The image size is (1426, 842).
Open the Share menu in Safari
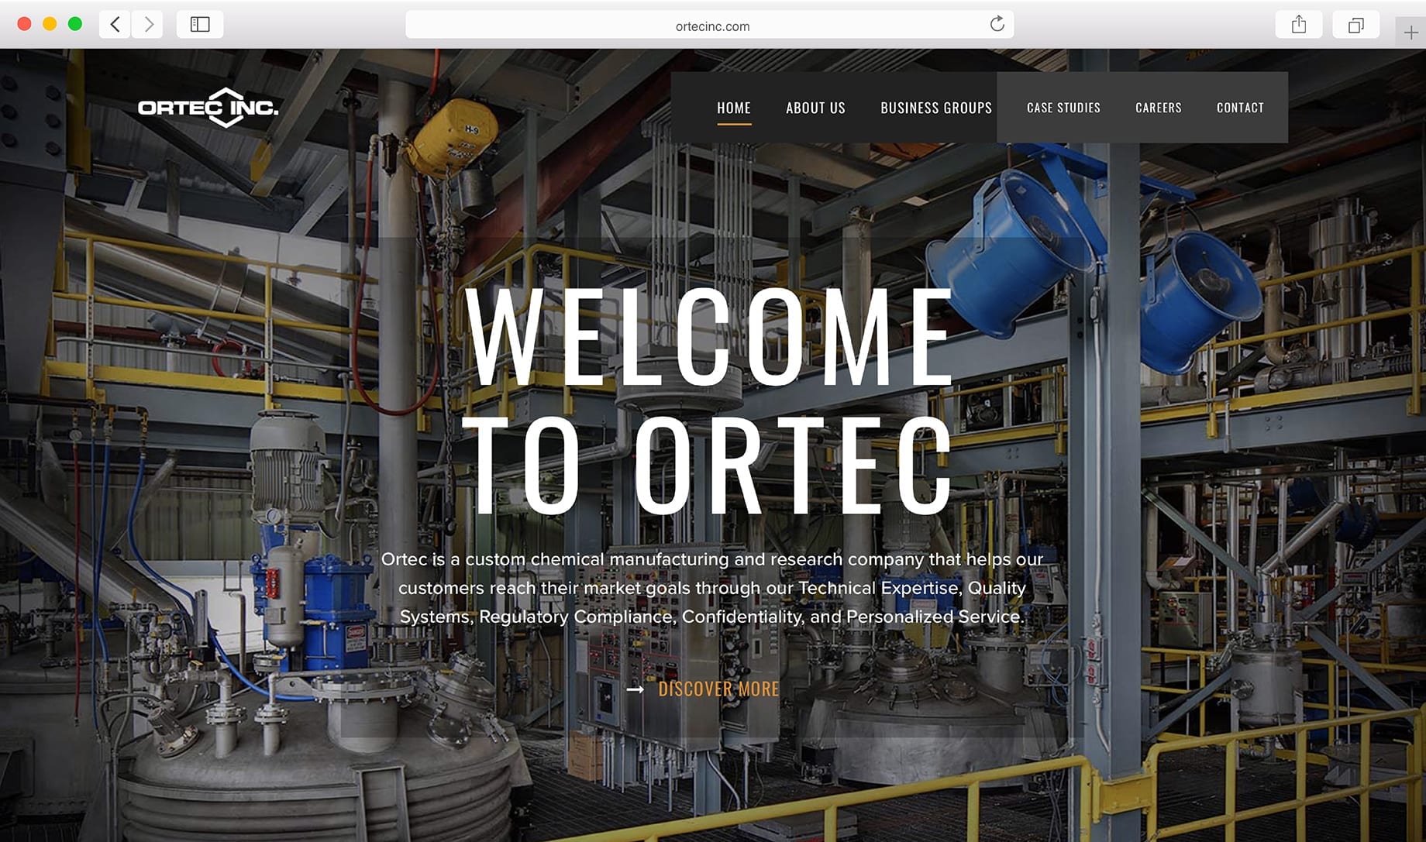(x=1299, y=24)
